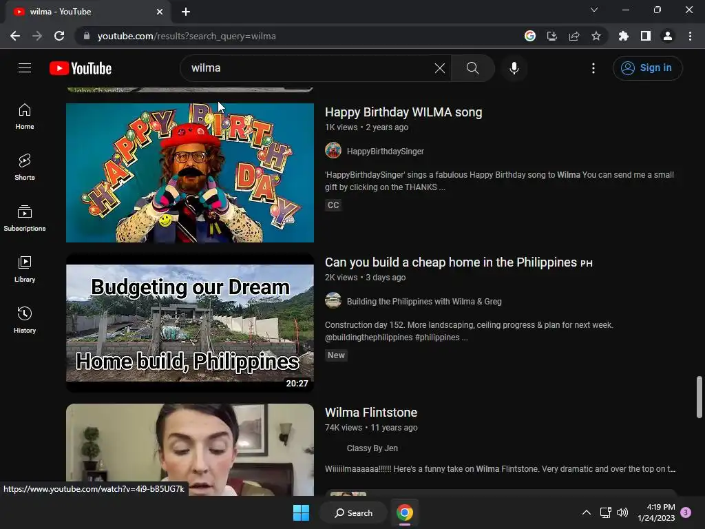The width and height of the screenshot is (705, 529).
Task: Click the taskbar Search box
Action: click(x=353, y=512)
